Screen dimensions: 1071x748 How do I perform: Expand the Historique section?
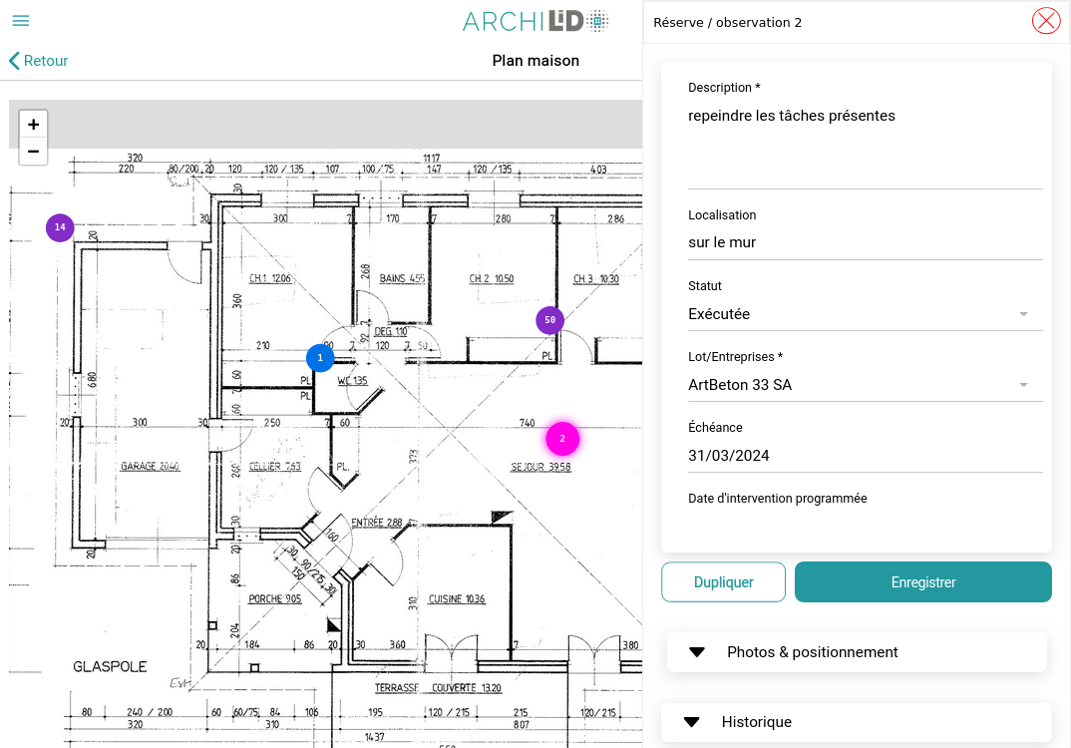857,722
